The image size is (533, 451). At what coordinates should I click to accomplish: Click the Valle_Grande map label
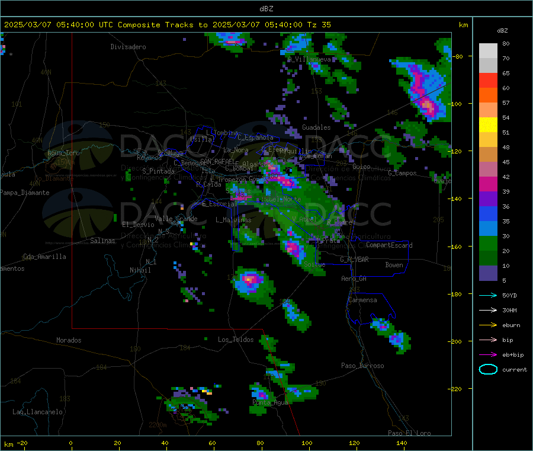tap(176, 219)
